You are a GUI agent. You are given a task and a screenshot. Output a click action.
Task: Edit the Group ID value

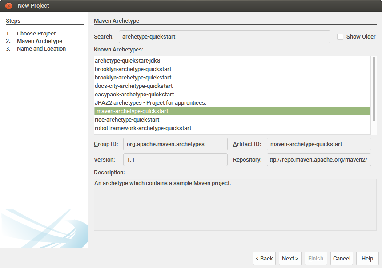pos(175,144)
